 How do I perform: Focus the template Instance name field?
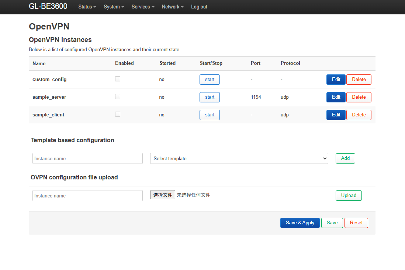pos(87,158)
